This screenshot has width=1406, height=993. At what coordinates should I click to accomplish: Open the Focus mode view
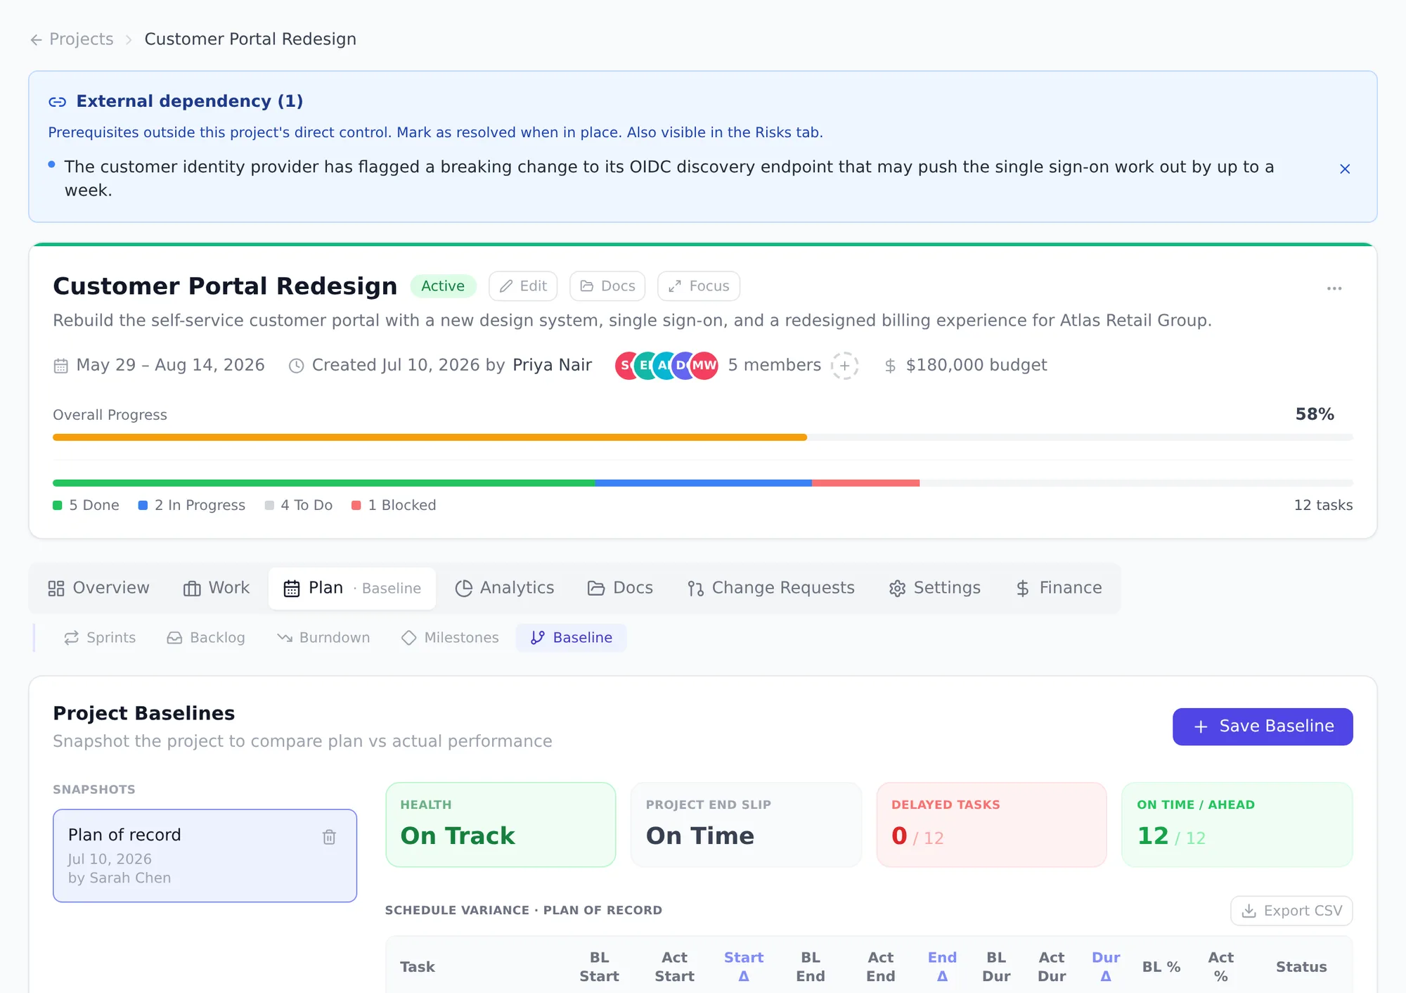click(699, 286)
